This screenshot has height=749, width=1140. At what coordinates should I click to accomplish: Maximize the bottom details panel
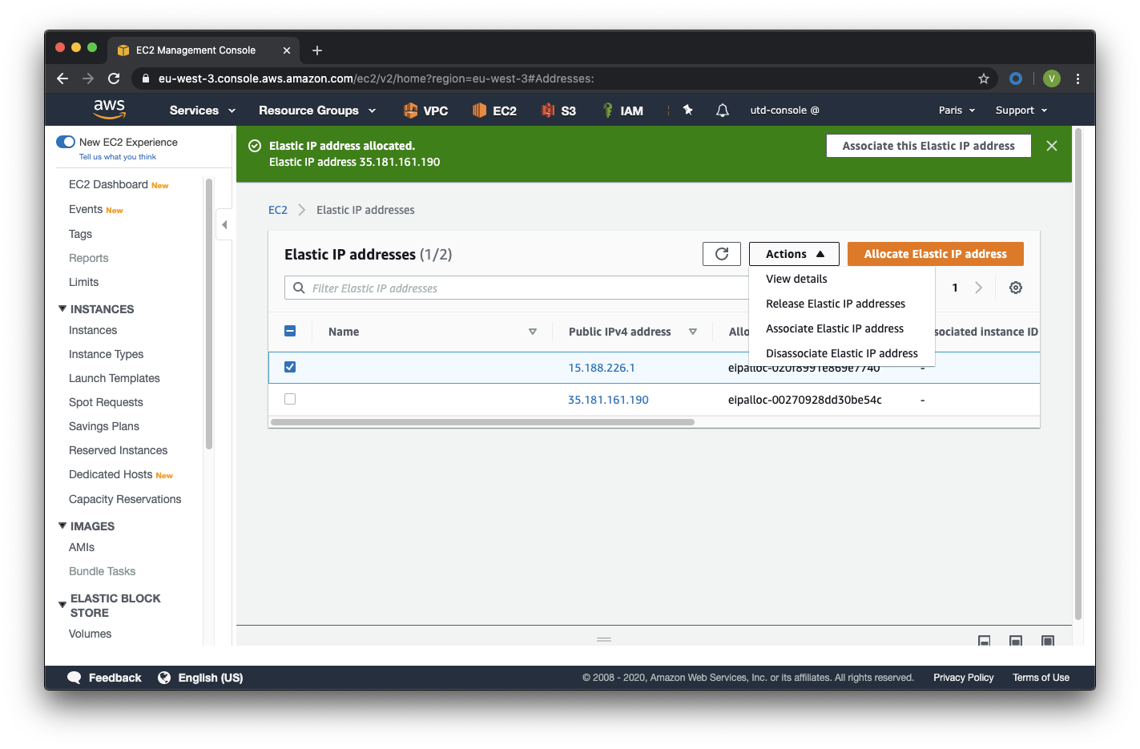pyautogui.click(x=1047, y=641)
